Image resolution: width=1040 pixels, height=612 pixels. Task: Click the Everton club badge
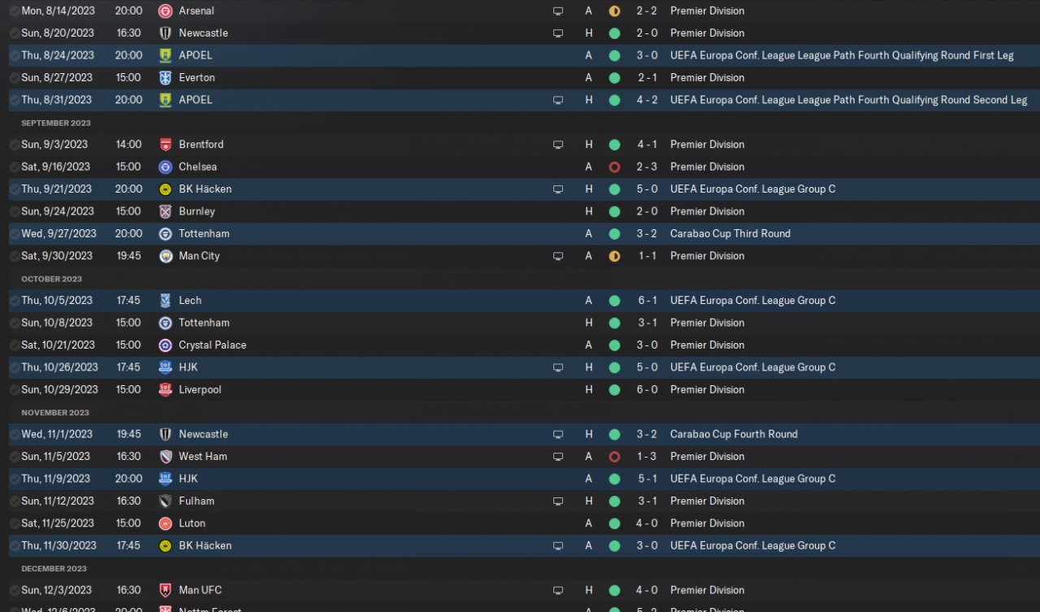point(165,78)
